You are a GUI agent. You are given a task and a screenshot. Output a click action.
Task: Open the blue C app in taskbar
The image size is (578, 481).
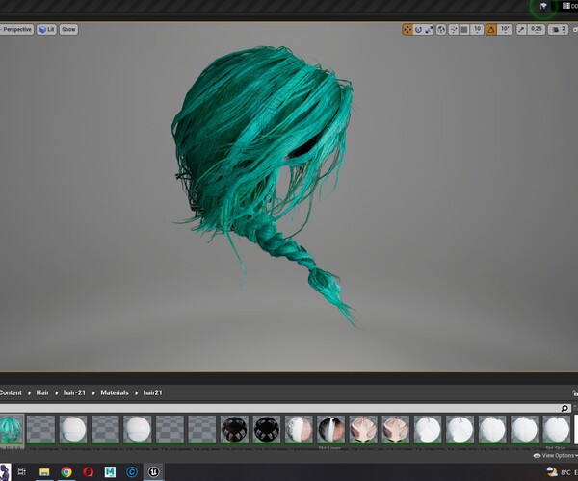[132, 471]
